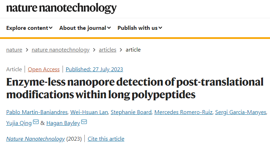
Task: Click the Nature Nanotechnology journal citation link
Action: click(x=35, y=139)
